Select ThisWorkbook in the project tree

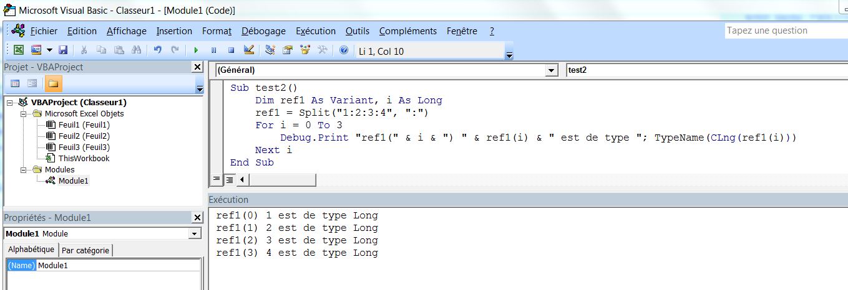(x=84, y=159)
